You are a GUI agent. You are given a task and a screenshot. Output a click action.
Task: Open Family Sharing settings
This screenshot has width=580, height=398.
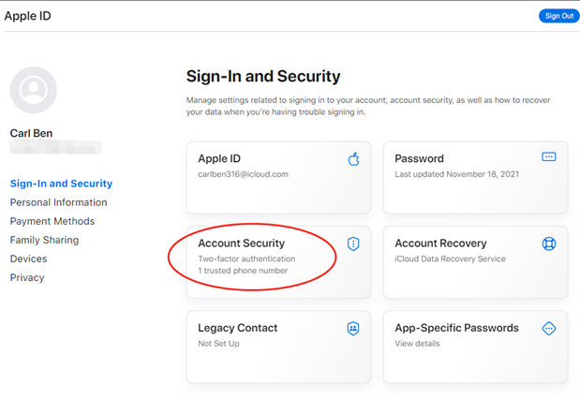(x=44, y=240)
